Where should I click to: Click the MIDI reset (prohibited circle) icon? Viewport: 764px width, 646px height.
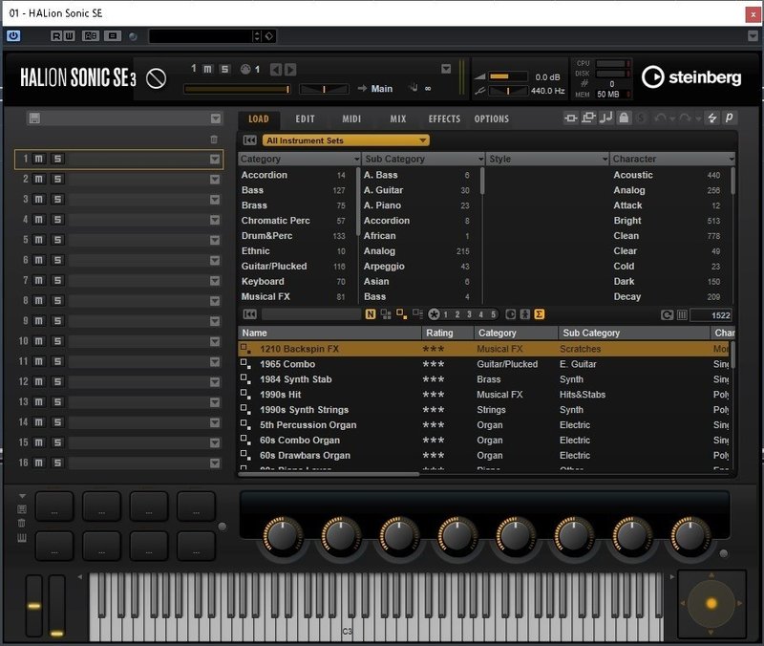[156, 78]
